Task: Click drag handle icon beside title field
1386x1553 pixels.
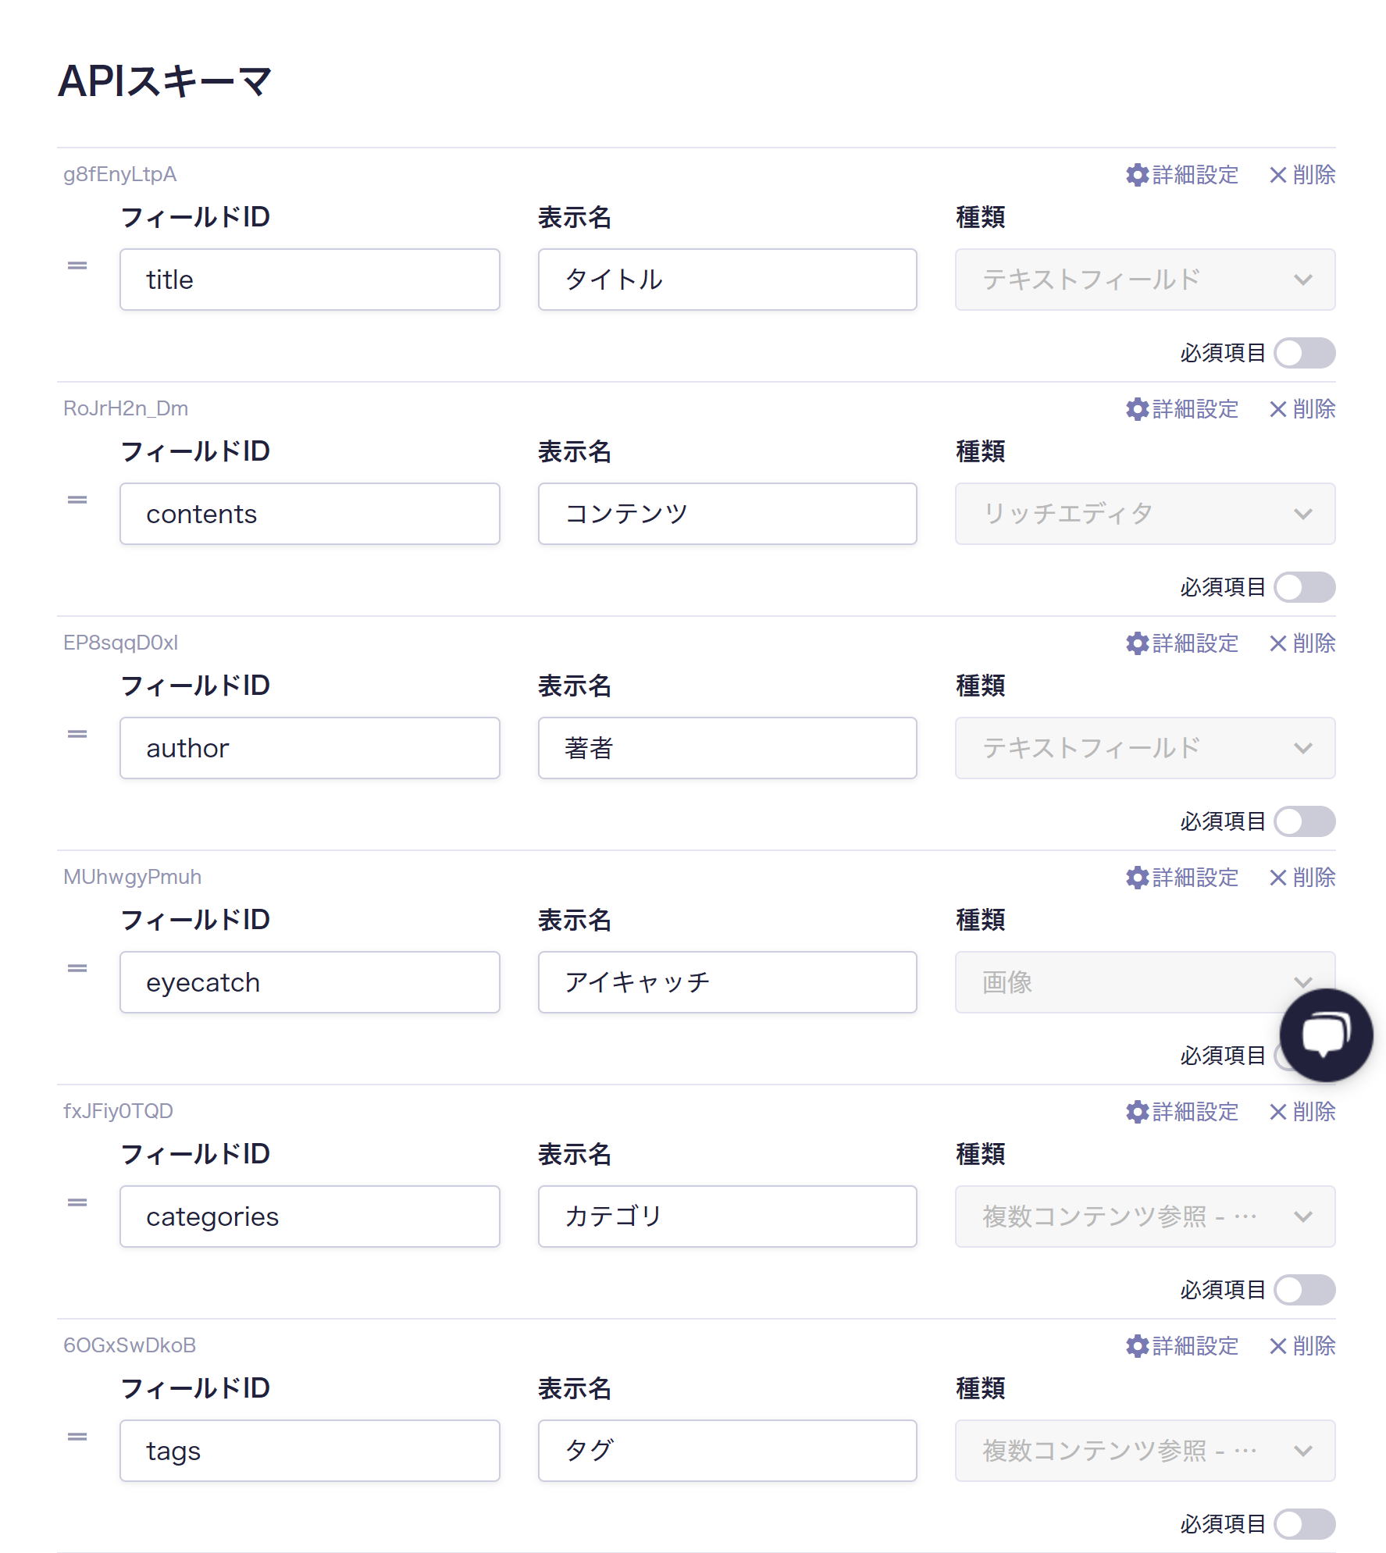Action: click(77, 265)
